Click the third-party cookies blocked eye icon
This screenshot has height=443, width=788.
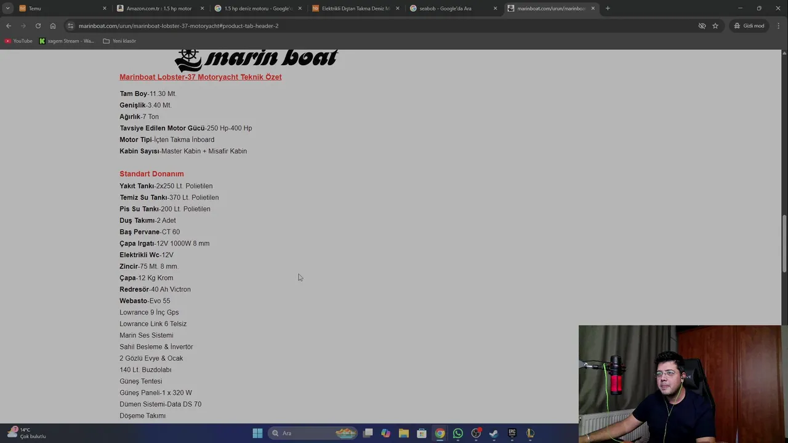coord(702,26)
